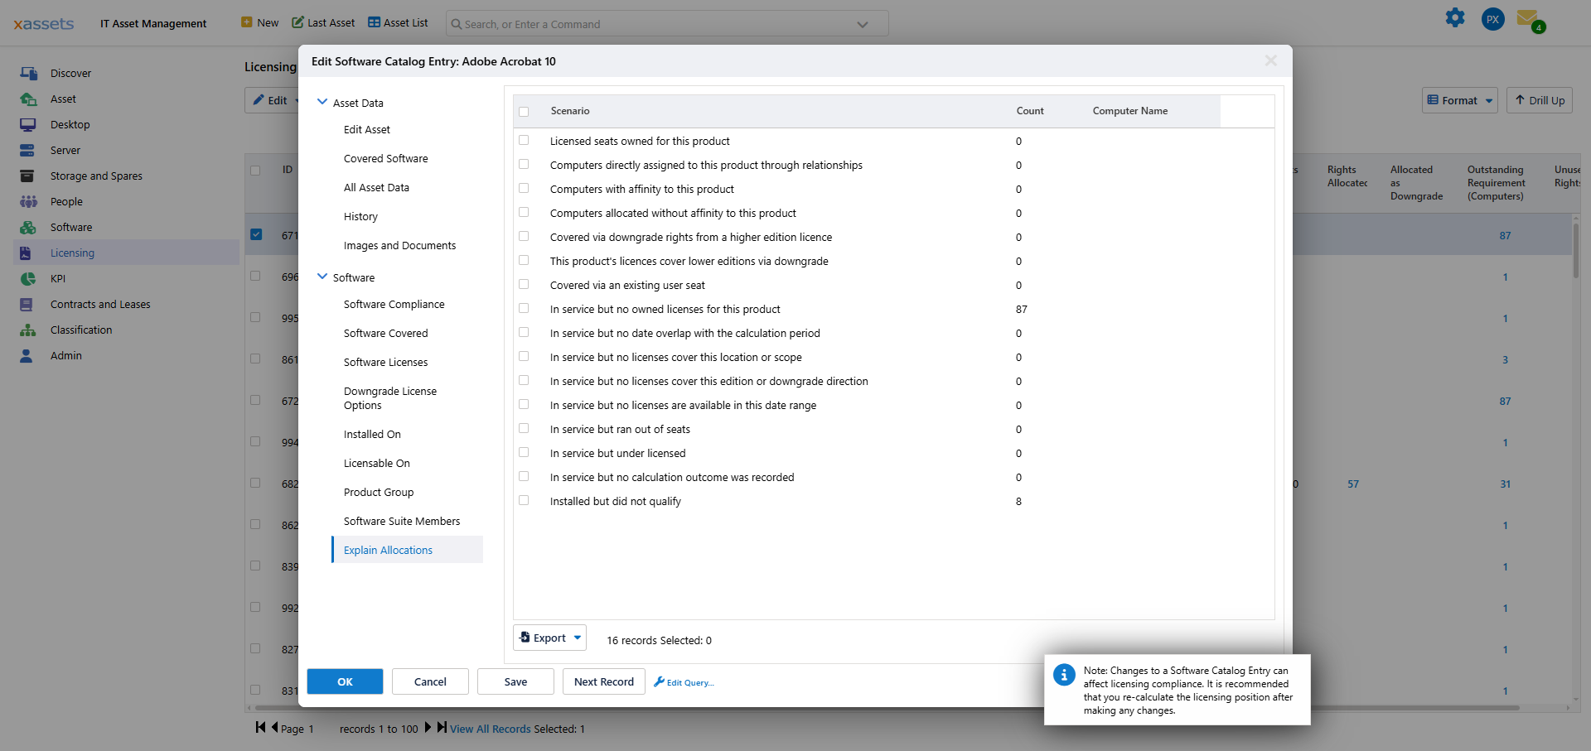Open the Discover sidebar icon
1591x751 pixels.
tap(28, 74)
